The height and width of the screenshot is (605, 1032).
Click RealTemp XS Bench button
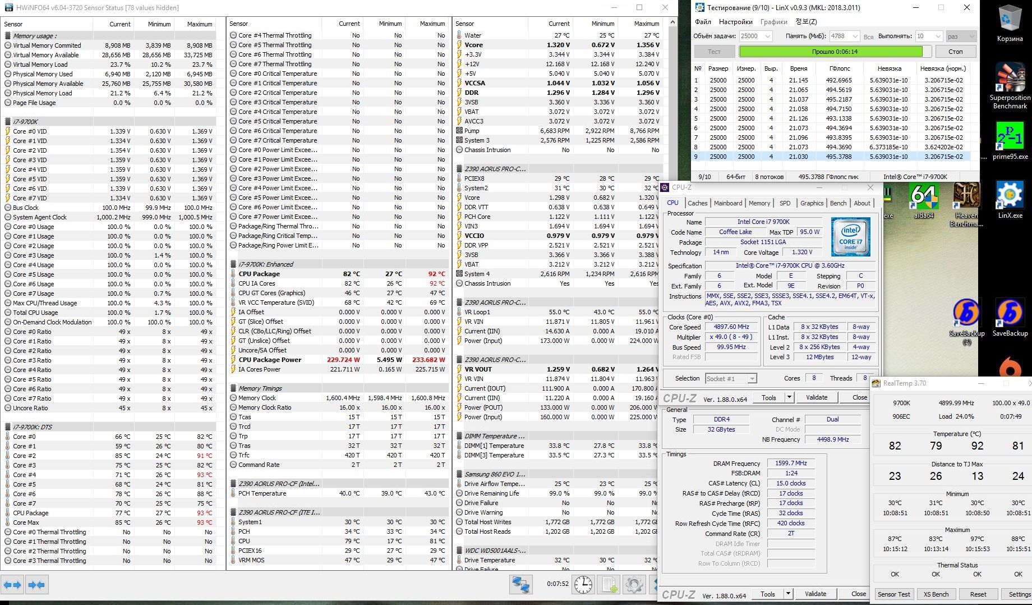pos(936,594)
